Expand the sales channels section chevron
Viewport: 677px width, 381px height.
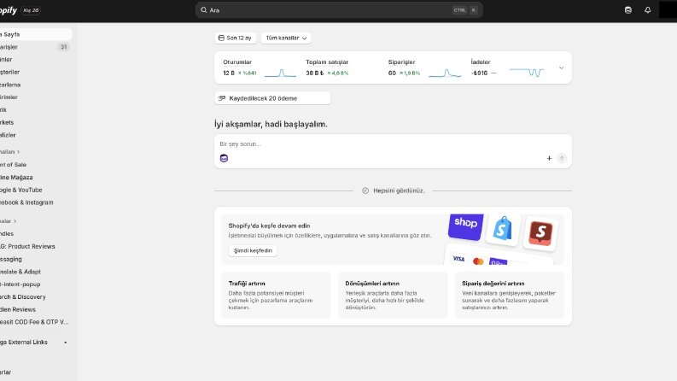[18, 152]
